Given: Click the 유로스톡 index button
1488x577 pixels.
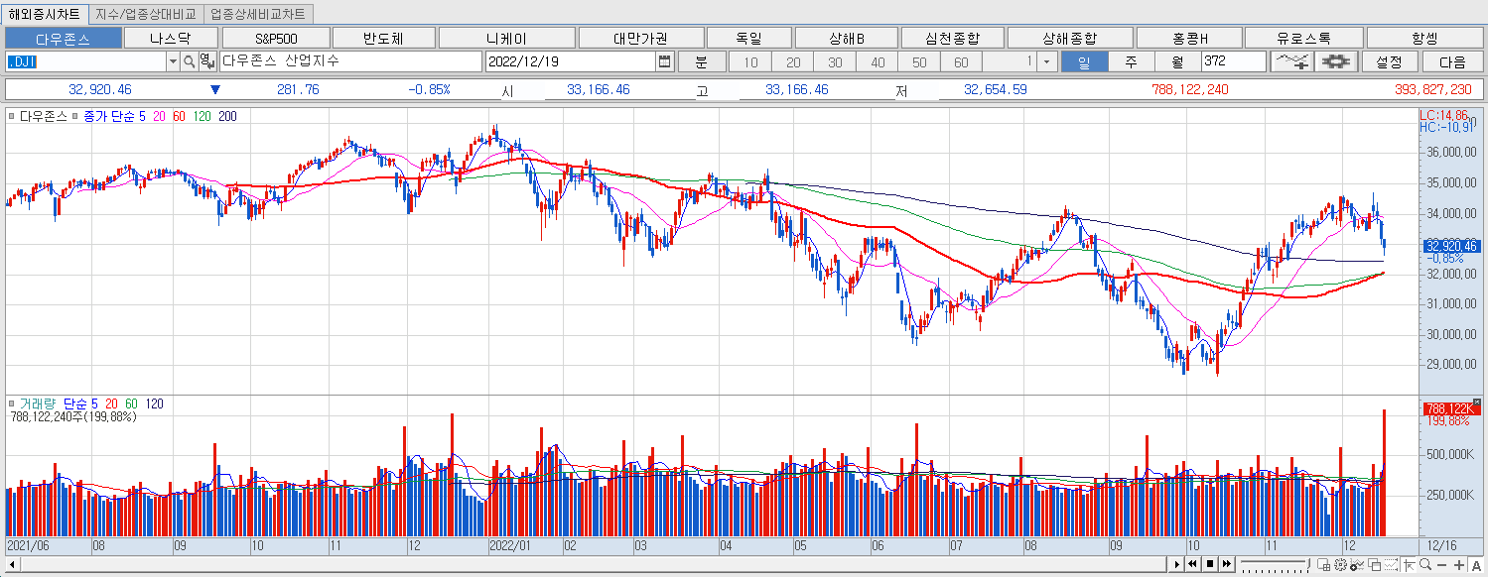Looking at the screenshot, I should point(1304,38).
